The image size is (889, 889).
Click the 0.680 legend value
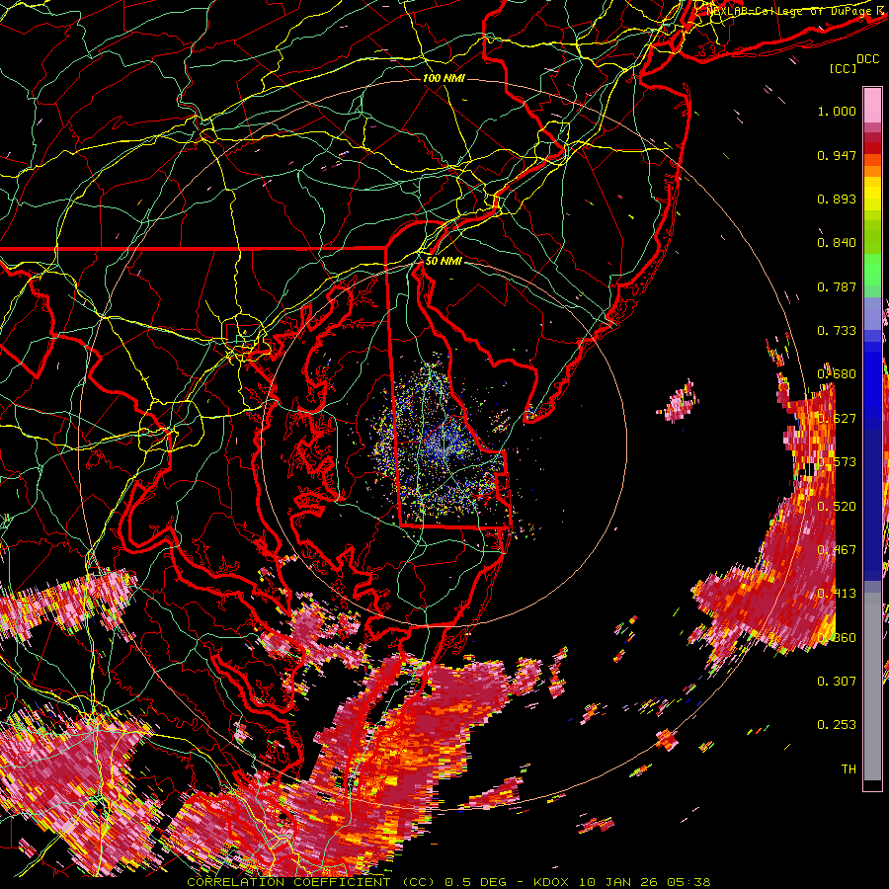coord(837,374)
